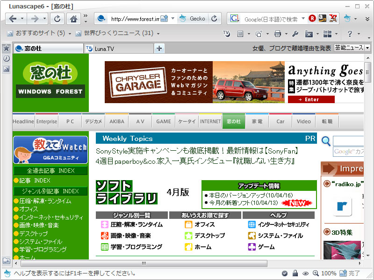Expand the printer icon dropdown arrow
The height and width of the screenshot is (280, 374).
286,34
